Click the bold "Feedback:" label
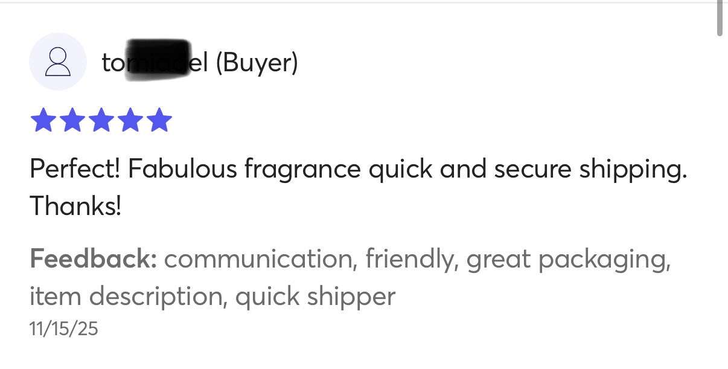This screenshot has height=369, width=728. click(94, 260)
